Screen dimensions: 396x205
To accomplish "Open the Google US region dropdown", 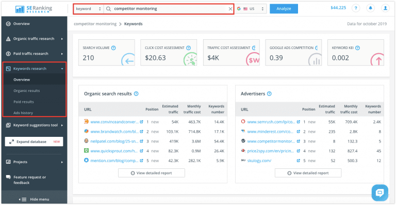I will tap(251, 9).
